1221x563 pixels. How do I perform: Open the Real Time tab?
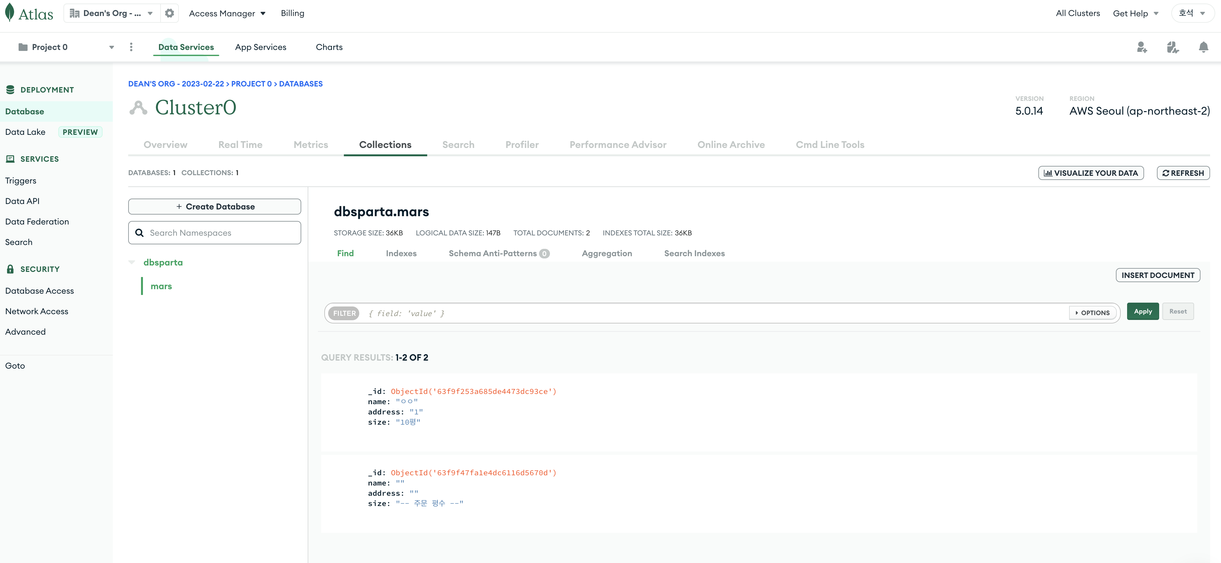tap(240, 144)
